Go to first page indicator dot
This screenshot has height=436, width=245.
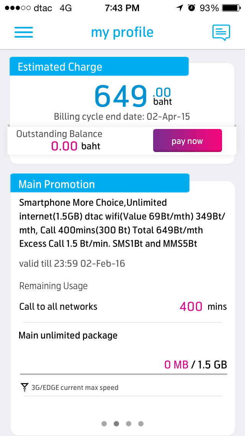coord(104,424)
